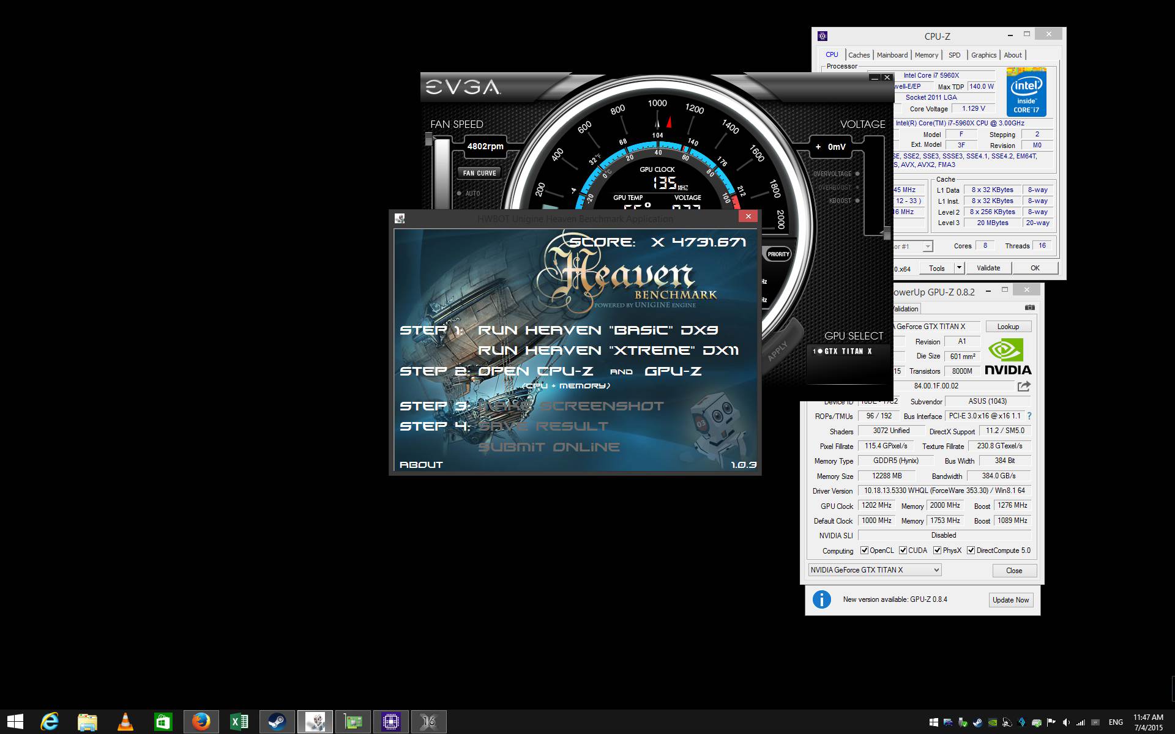Click Run Heaven "Basic" DX9

598,330
